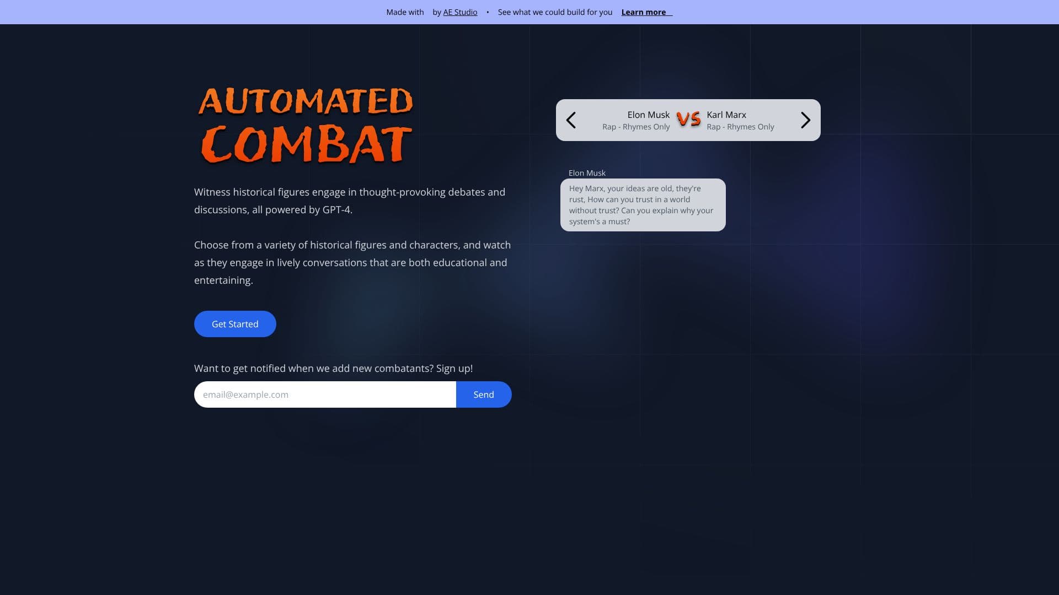Click the 'Want to get notified' sign-up text
This screenshot has height=595, width=1059.
[x=333, y=369]
